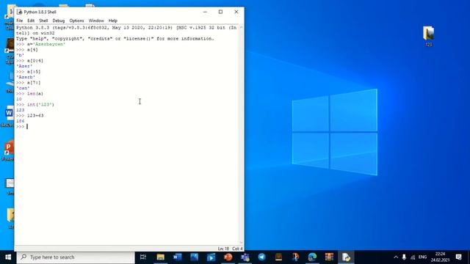Switch to Python IDLE taskbar icon
The image size is (470, 264).
coord(346,257)
